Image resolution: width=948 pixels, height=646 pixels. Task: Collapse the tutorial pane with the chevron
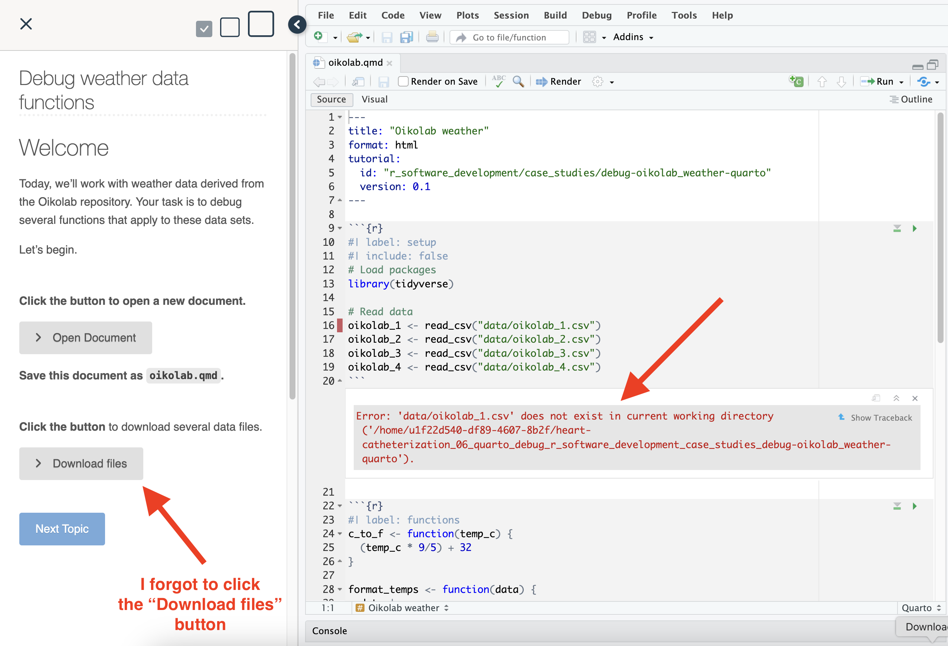[x=297, y=25]
